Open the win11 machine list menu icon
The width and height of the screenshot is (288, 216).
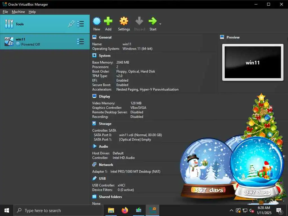(x=80, y=42)
